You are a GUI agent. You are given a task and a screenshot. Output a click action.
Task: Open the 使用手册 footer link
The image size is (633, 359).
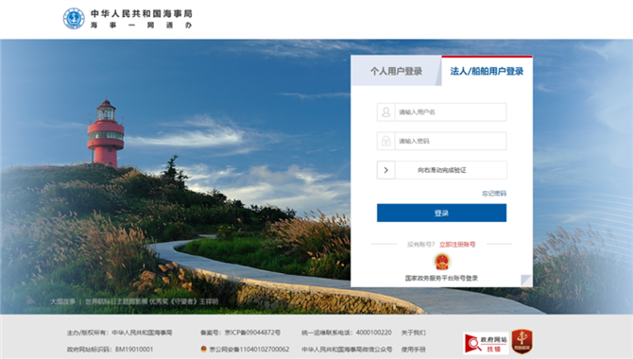pyautogui.click(x=414, y=349)
